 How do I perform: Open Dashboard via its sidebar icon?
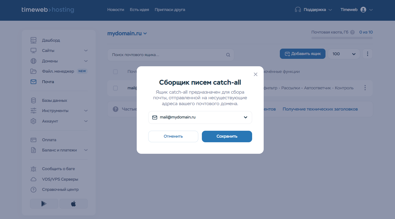[33, 40]
